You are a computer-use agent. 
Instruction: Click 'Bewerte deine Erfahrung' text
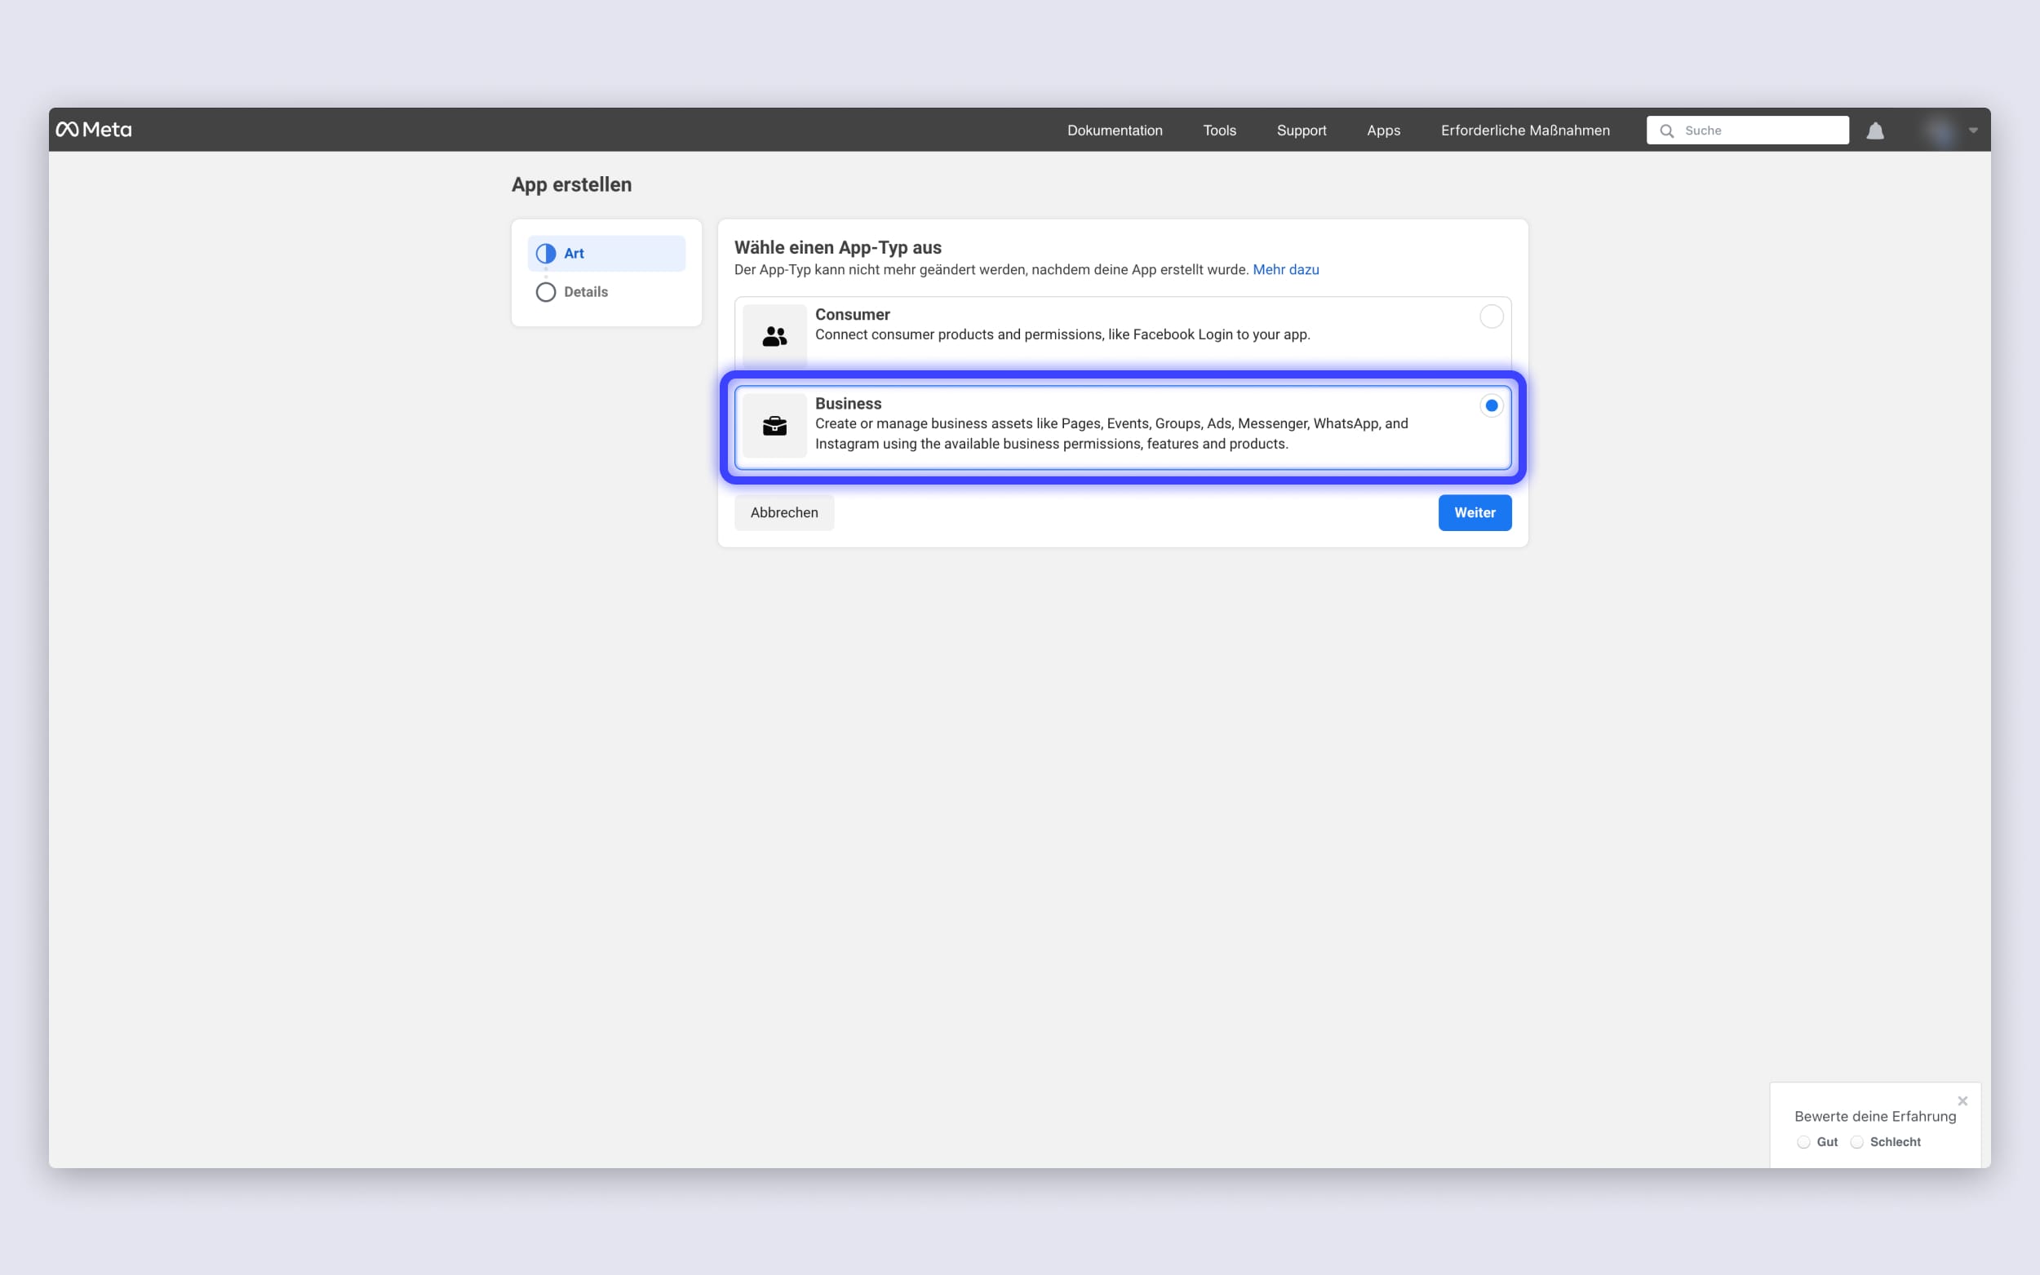pyautogui.click(x=1874, y=1117)
